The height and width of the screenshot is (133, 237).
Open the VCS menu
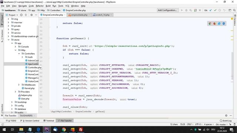point(67,6)
